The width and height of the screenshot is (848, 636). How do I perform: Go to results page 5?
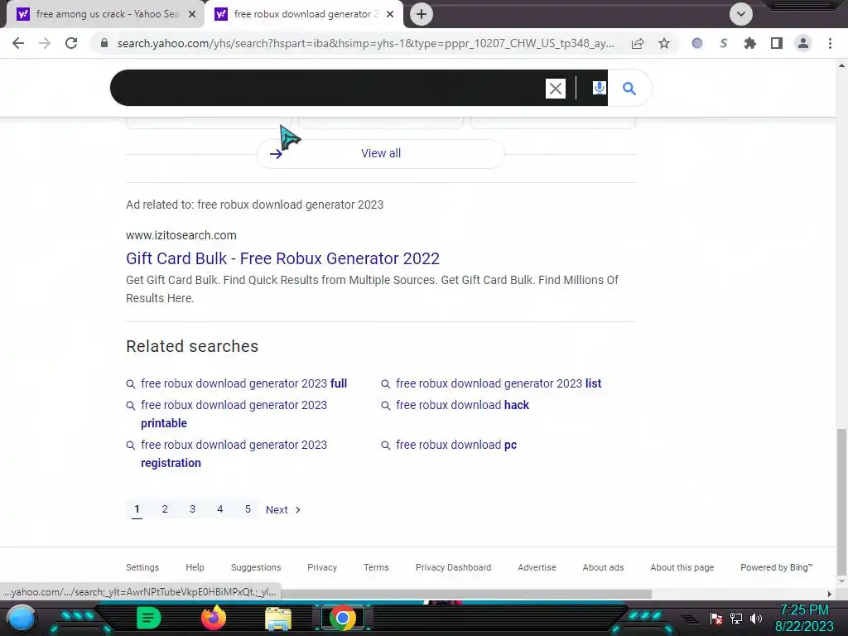pos(248,509)
